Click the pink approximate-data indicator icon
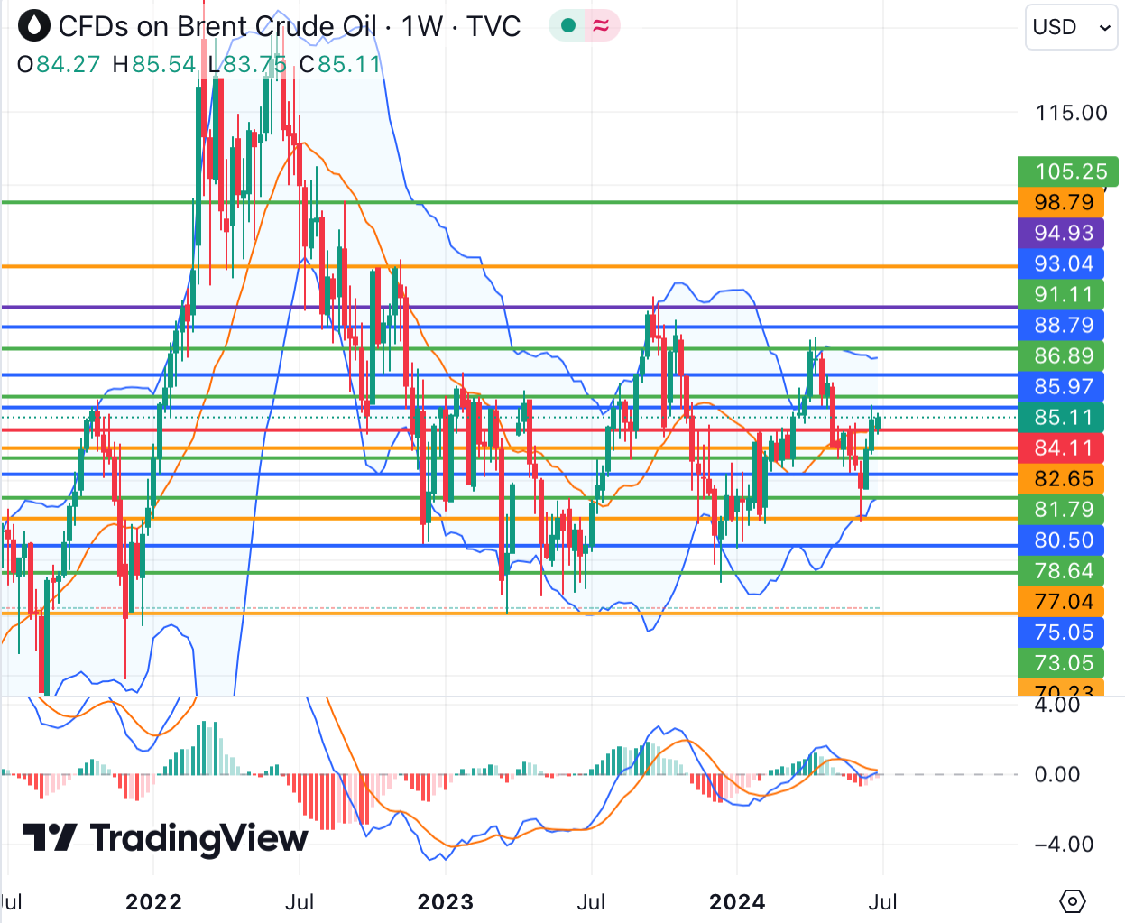This screenshot has width=1125, height=923. coord(601,26)
